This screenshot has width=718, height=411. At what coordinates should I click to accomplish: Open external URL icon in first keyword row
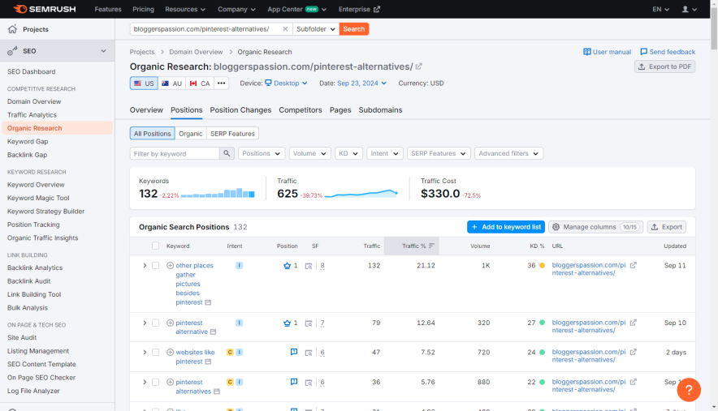pos(634,265)
